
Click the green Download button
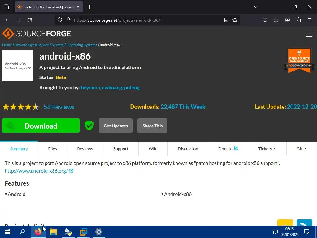[41, 126]
